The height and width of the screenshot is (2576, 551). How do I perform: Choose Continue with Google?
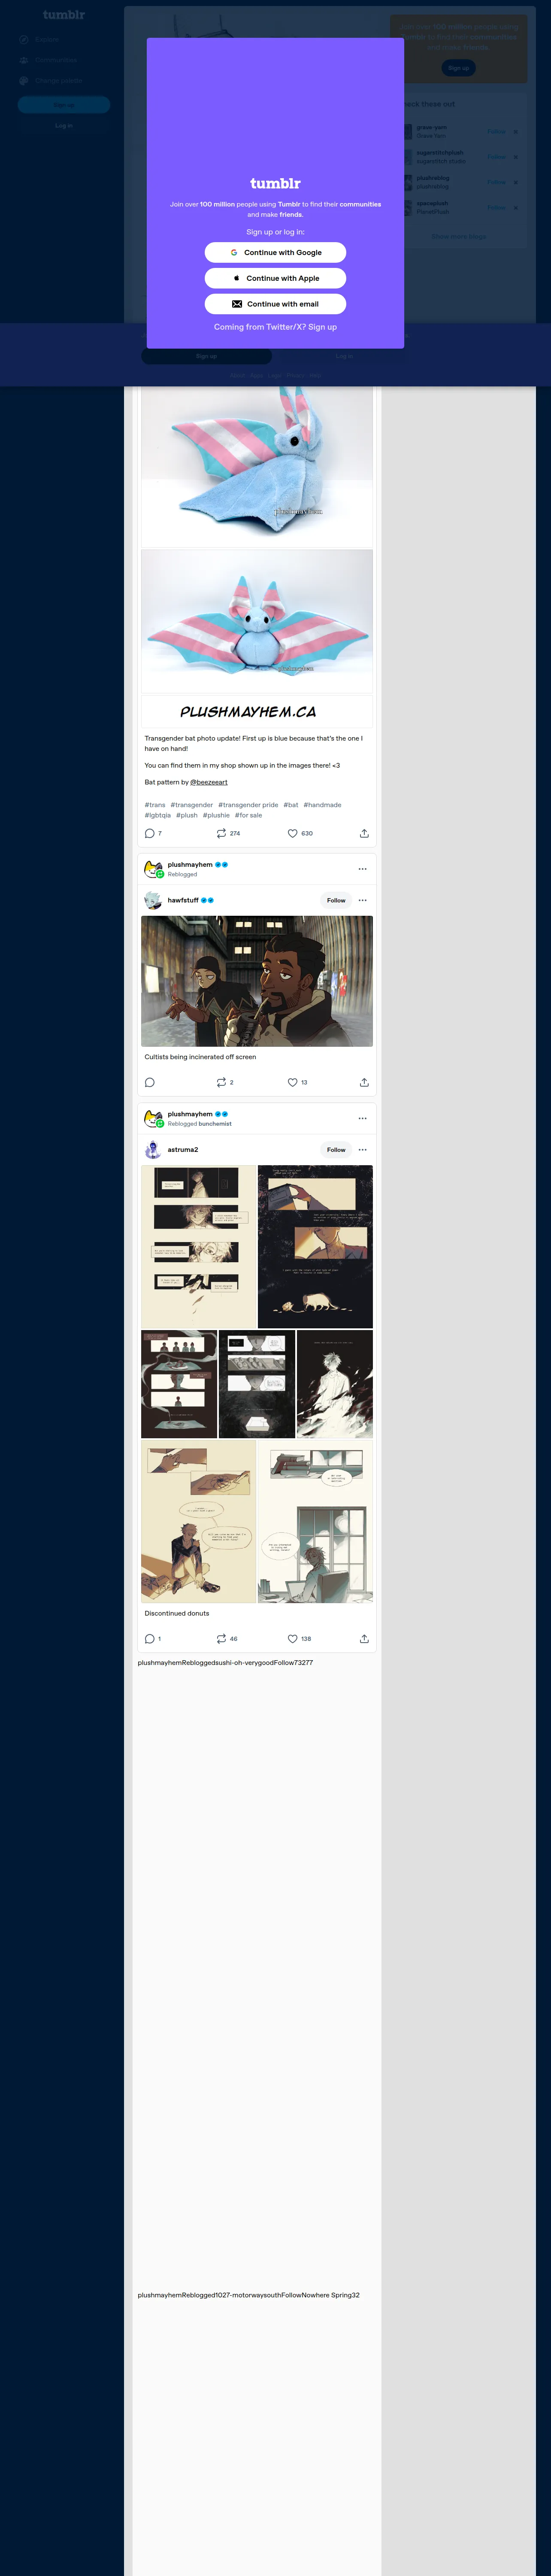pyautogui.click(x=275, y=253)
